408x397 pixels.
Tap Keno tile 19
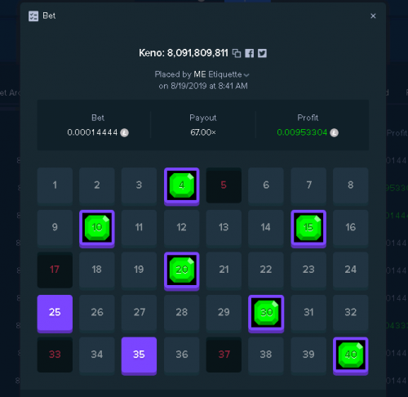pos(139,270)
